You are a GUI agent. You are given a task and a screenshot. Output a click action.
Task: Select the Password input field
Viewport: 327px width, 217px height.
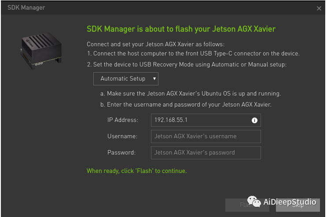pyautogui.click(x=206, y=153)
